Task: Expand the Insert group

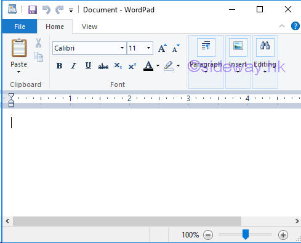Action: coord(238,62)
